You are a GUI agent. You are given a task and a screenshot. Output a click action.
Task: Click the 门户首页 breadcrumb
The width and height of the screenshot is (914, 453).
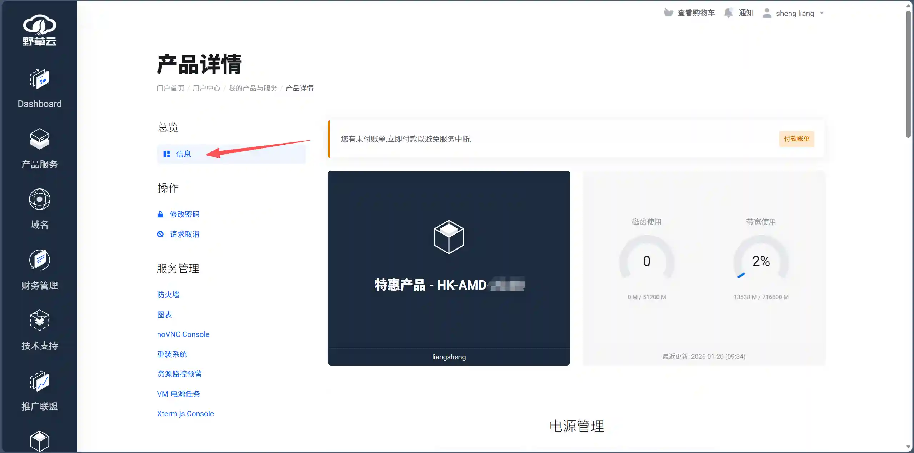pyautogui.click(x=170, y=88)
